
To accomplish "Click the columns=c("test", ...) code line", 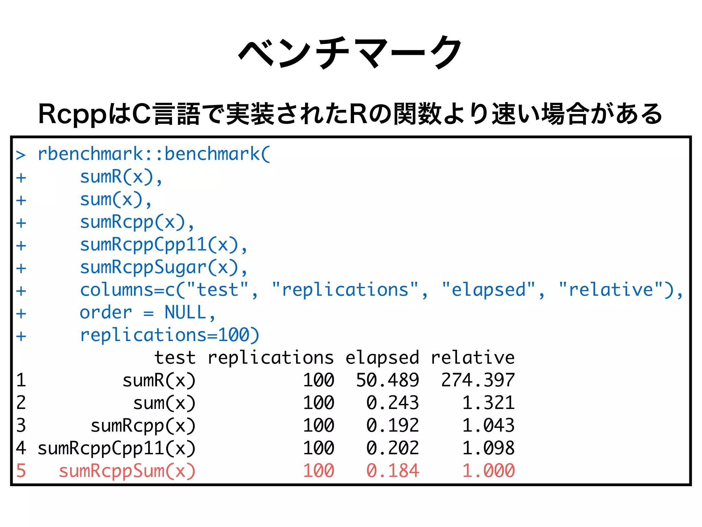I will point(382,290).
